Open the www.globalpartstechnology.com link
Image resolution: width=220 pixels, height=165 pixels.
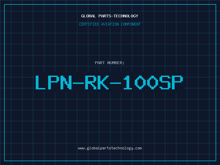click(x=110, y=148)
